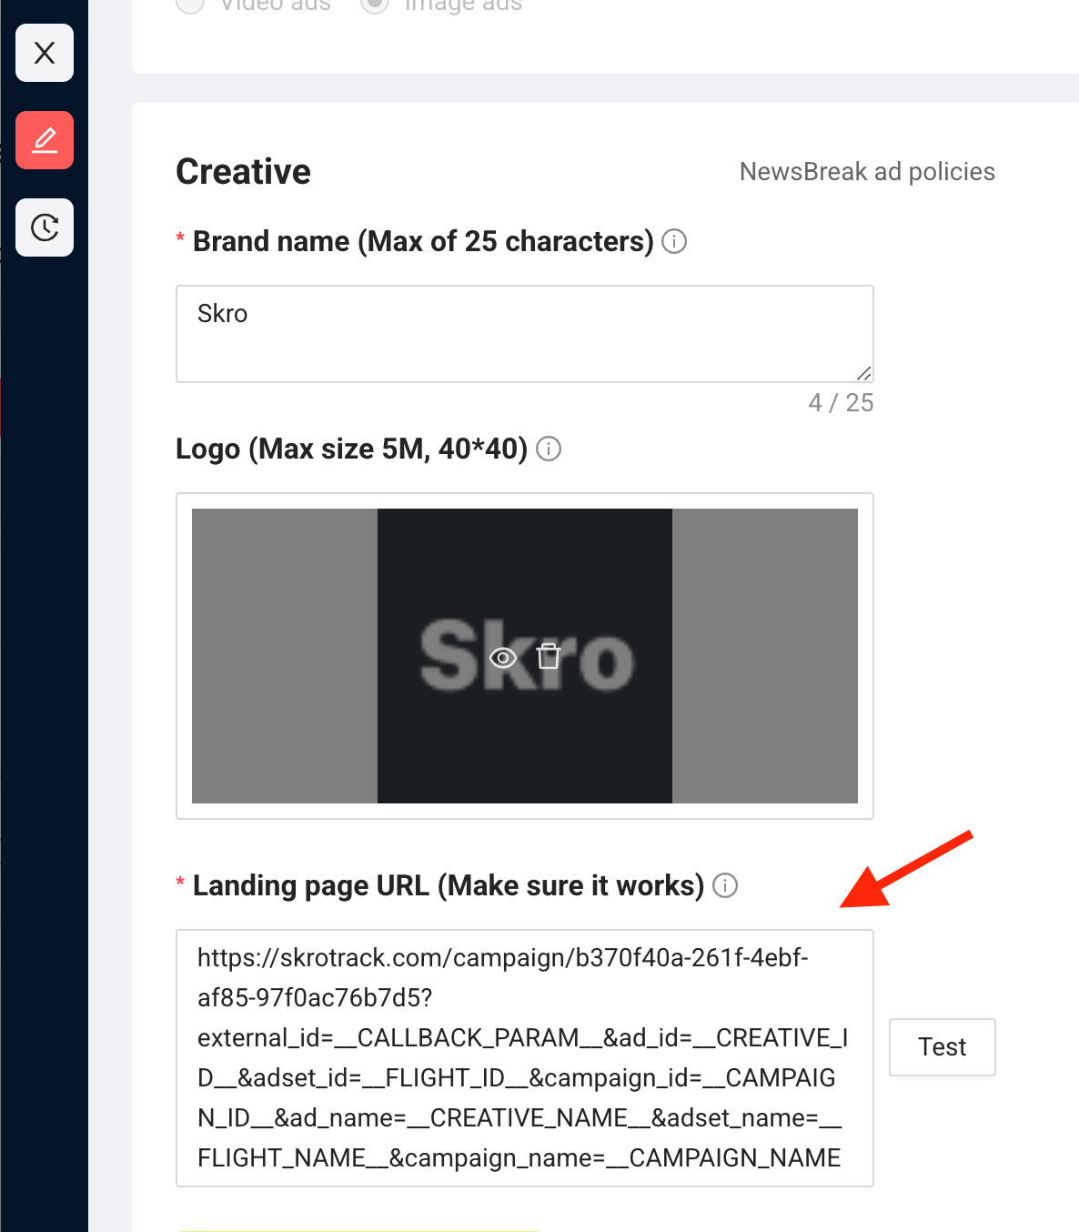This screenshot has height=1232, width=1079.
Task: Delete the logo using the trash icon
Action: pos(549,656)
